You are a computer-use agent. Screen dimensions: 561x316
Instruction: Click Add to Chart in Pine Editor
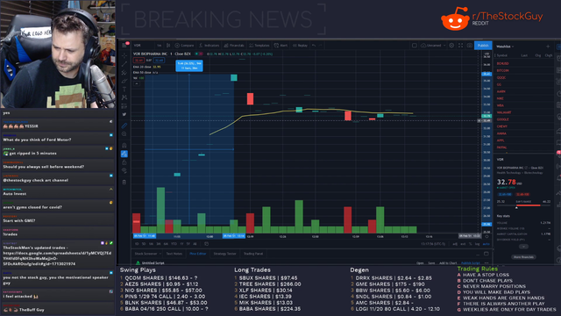pos(448,263)
